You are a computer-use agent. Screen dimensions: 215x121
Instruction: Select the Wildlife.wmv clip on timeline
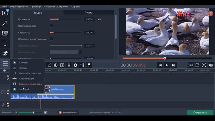pos(59,89)
